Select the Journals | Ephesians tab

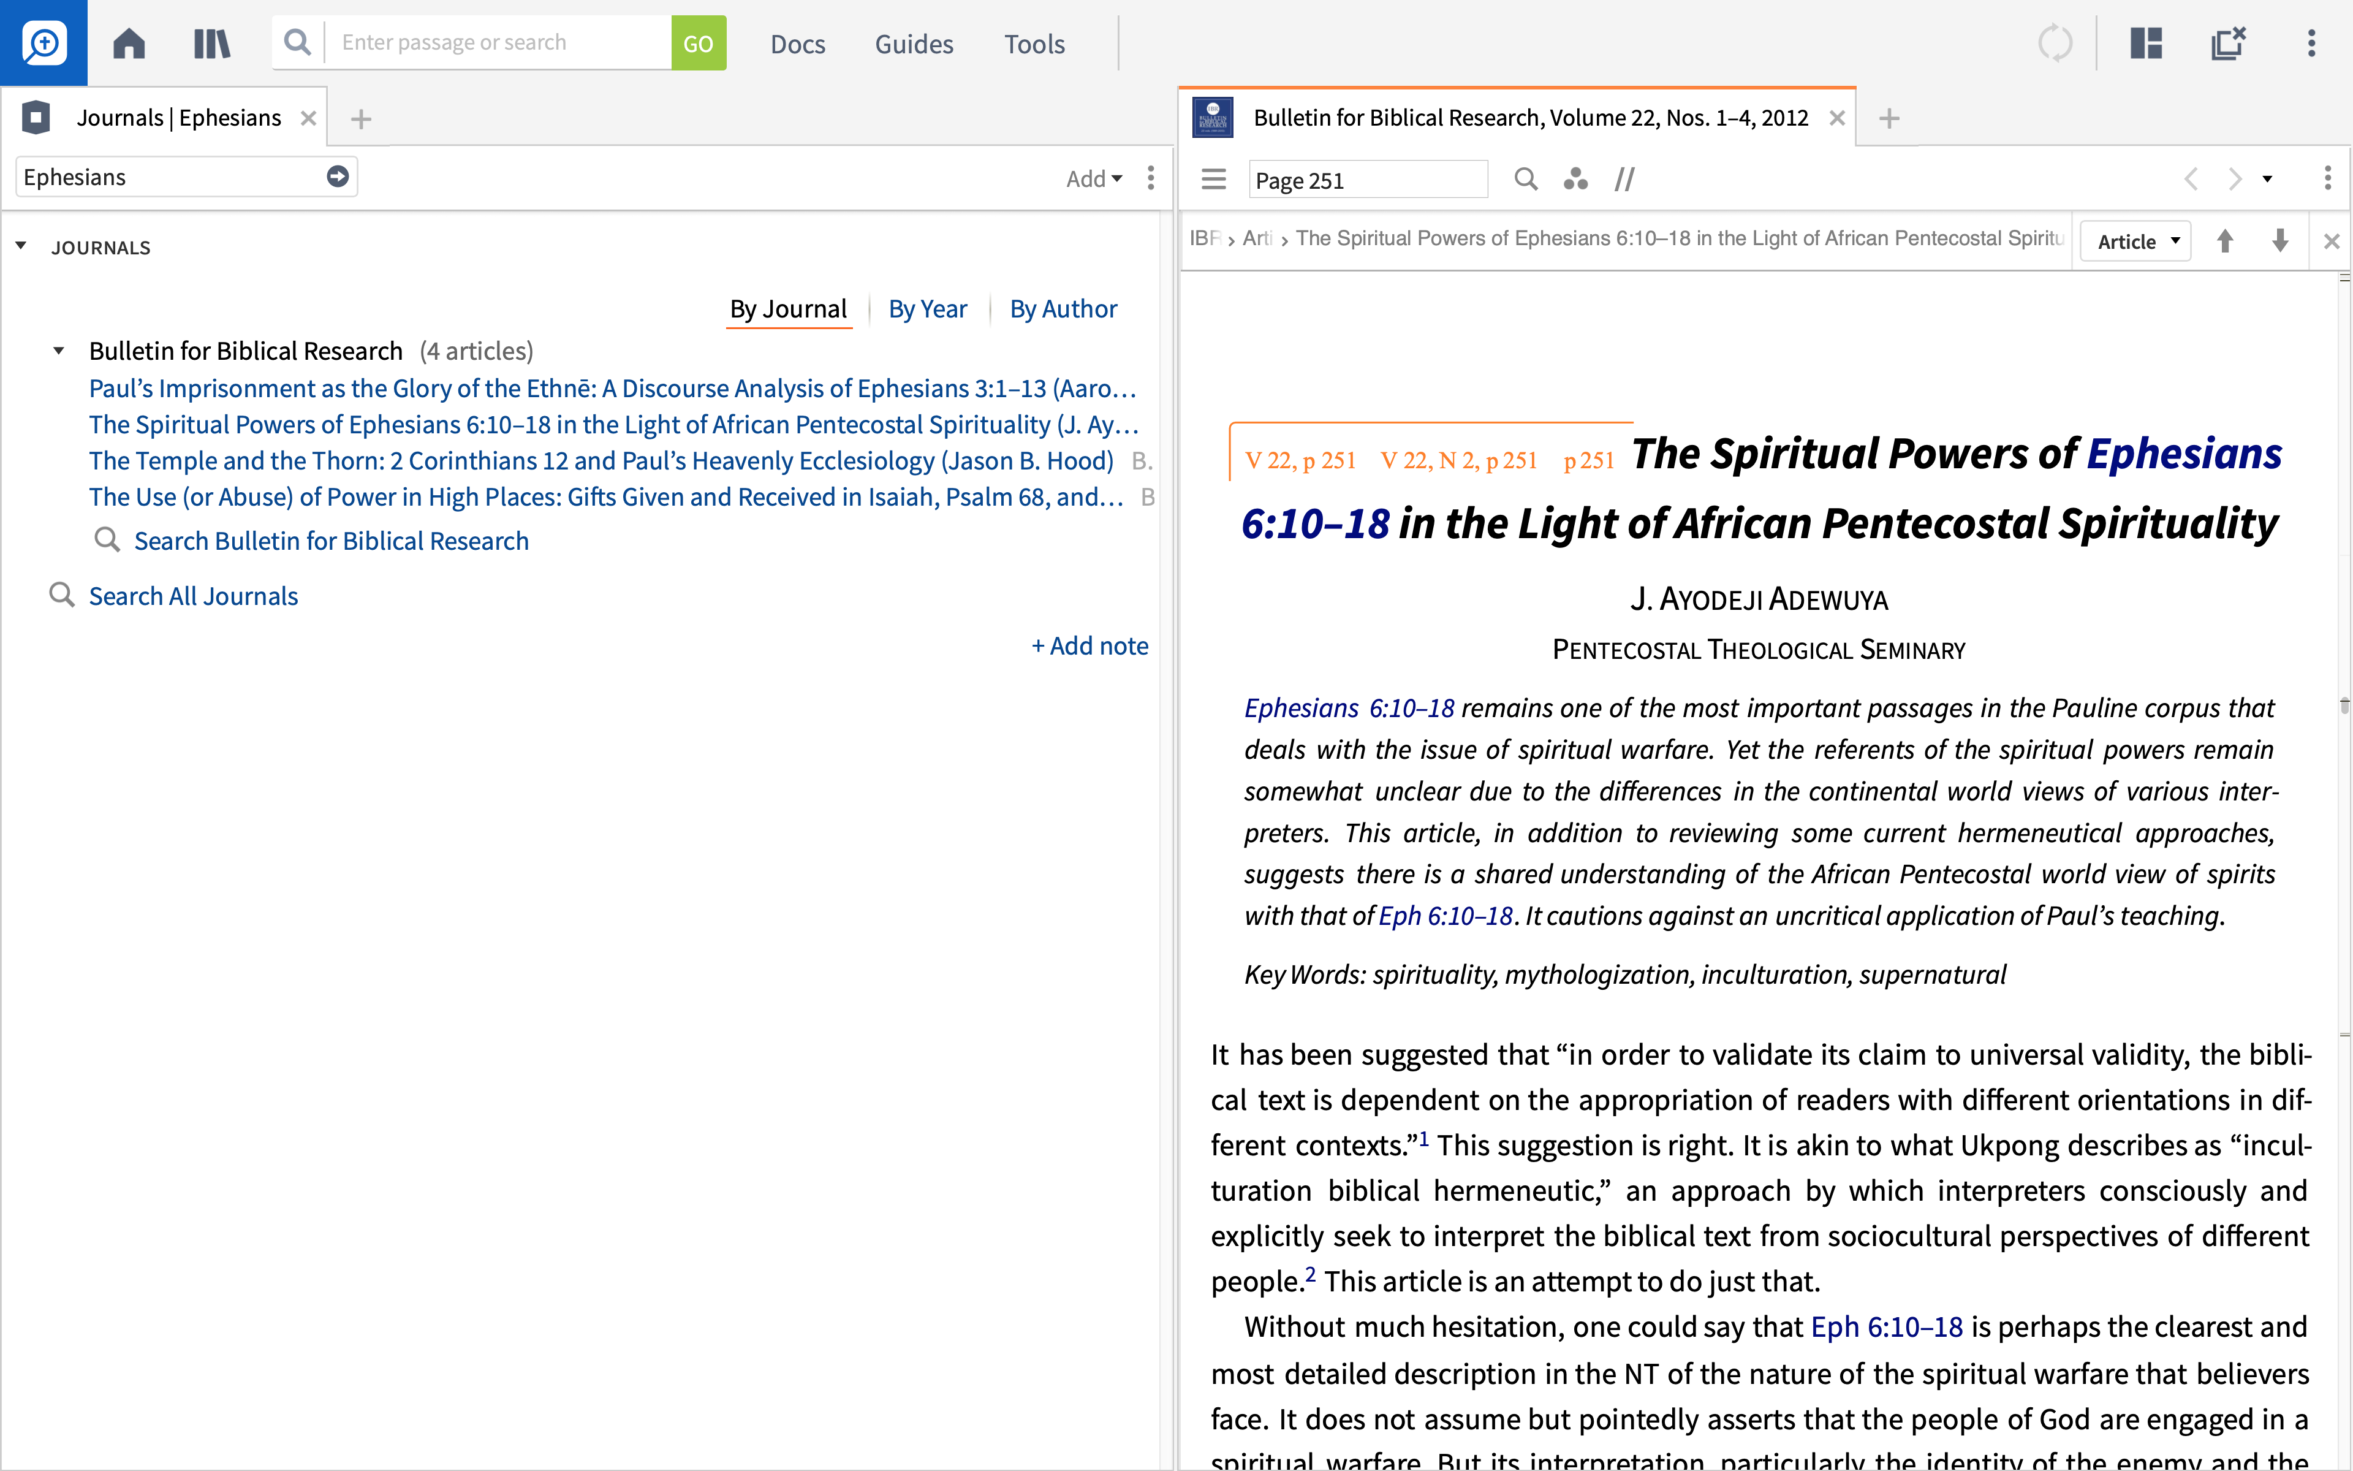tap(179, 118)
